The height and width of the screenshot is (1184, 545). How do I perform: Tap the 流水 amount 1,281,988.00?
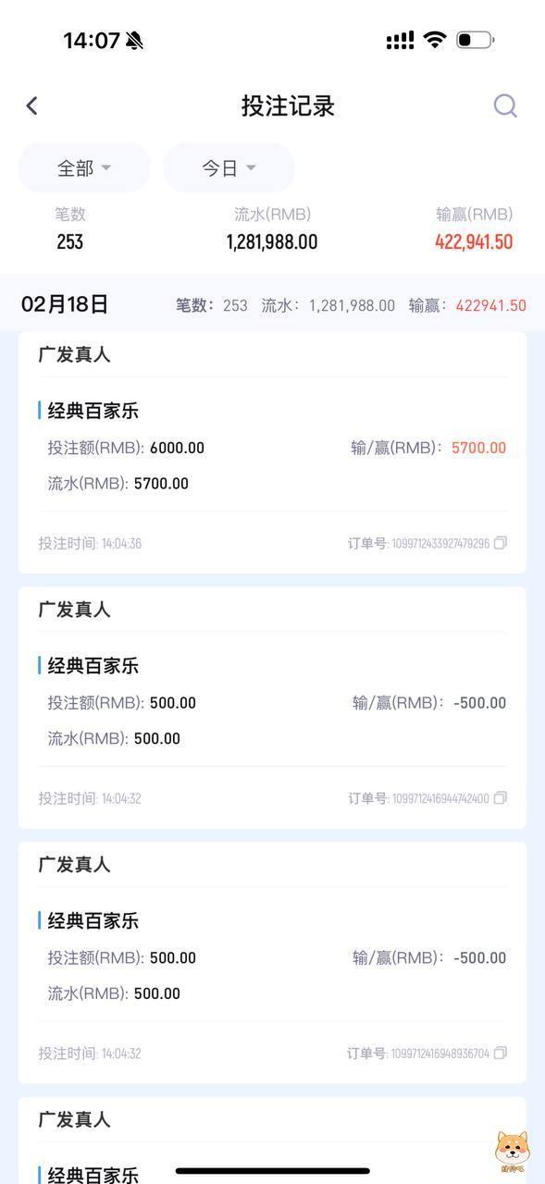[x=272, y=241]
